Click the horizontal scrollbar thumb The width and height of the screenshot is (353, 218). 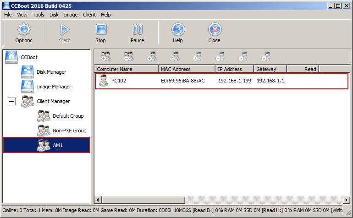click(x=143, y=200)
